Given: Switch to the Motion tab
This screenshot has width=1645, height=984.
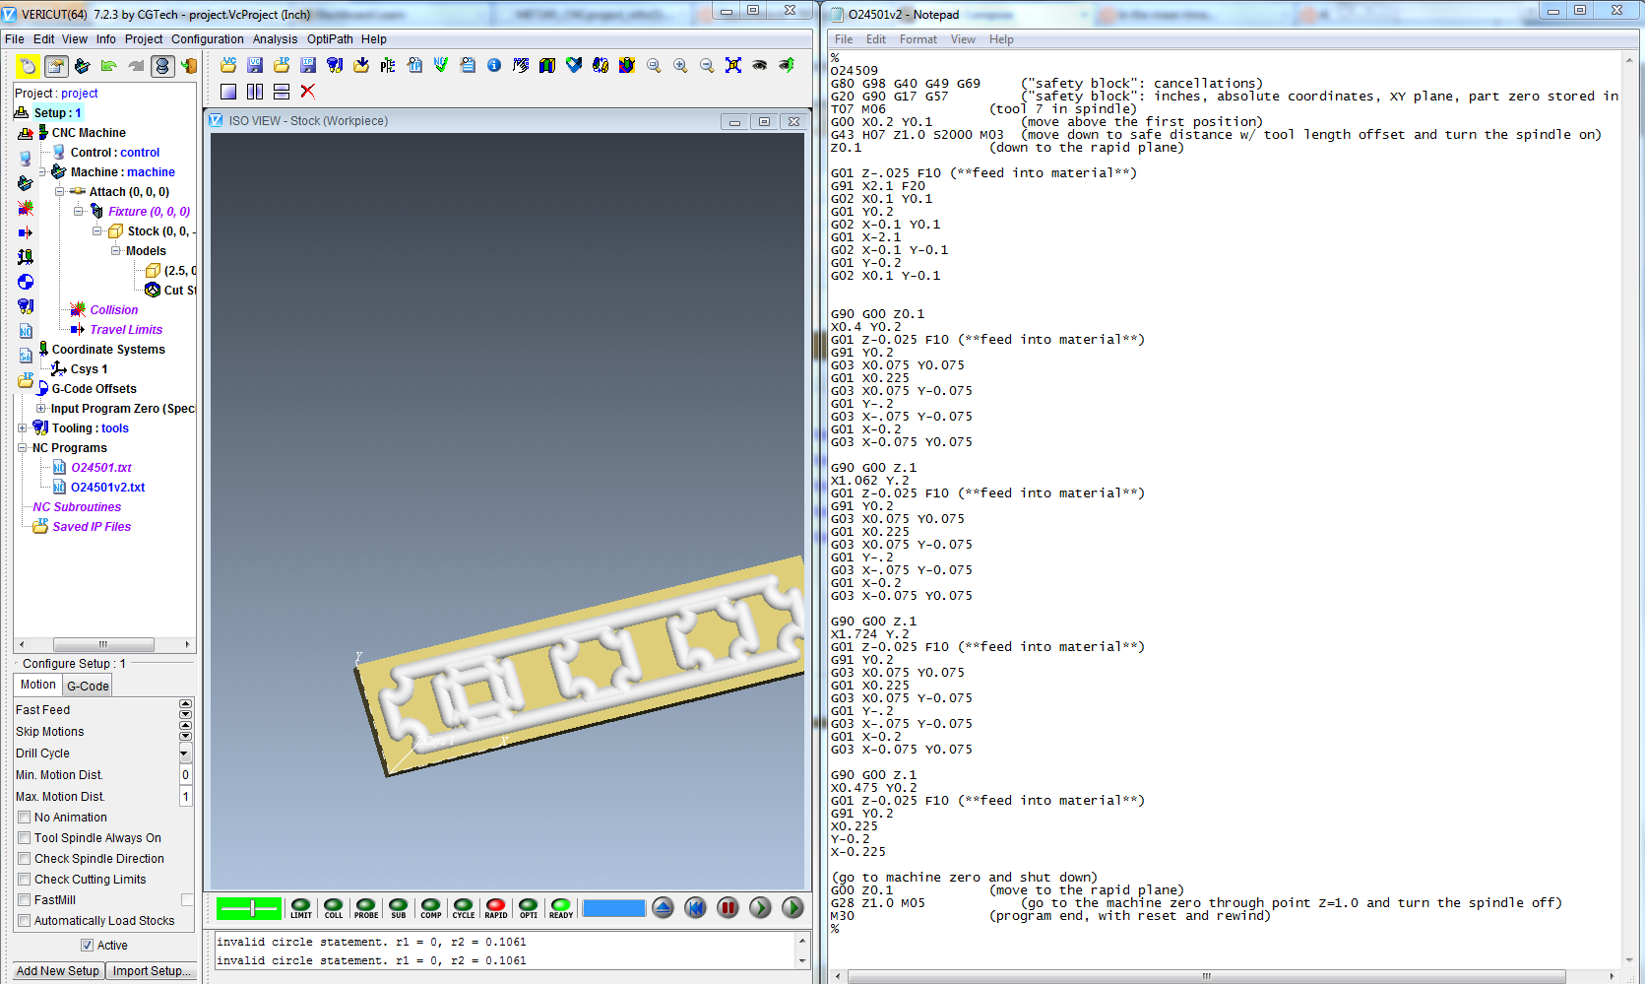Looking at the screenshot, I should [x=38, y=685].
